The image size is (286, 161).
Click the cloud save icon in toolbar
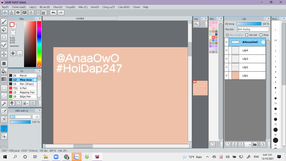5,13
